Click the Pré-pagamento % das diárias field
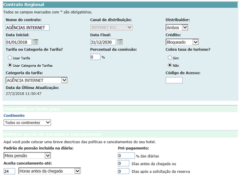Viewport: 240px width, 183px height. click(126, 156)
